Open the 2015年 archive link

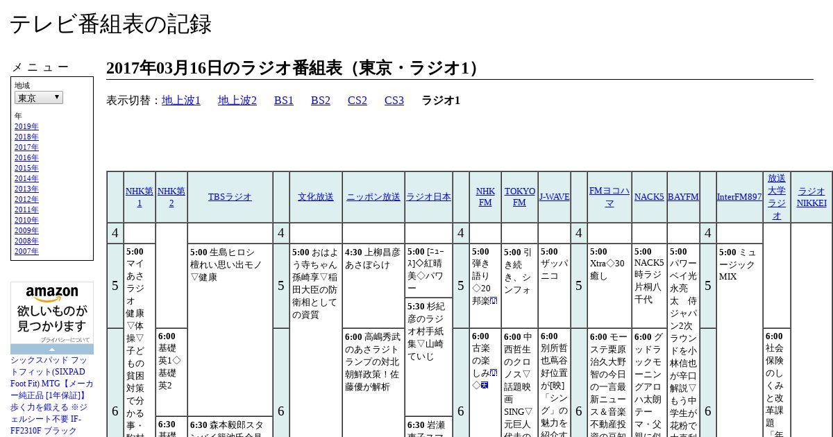26,168
